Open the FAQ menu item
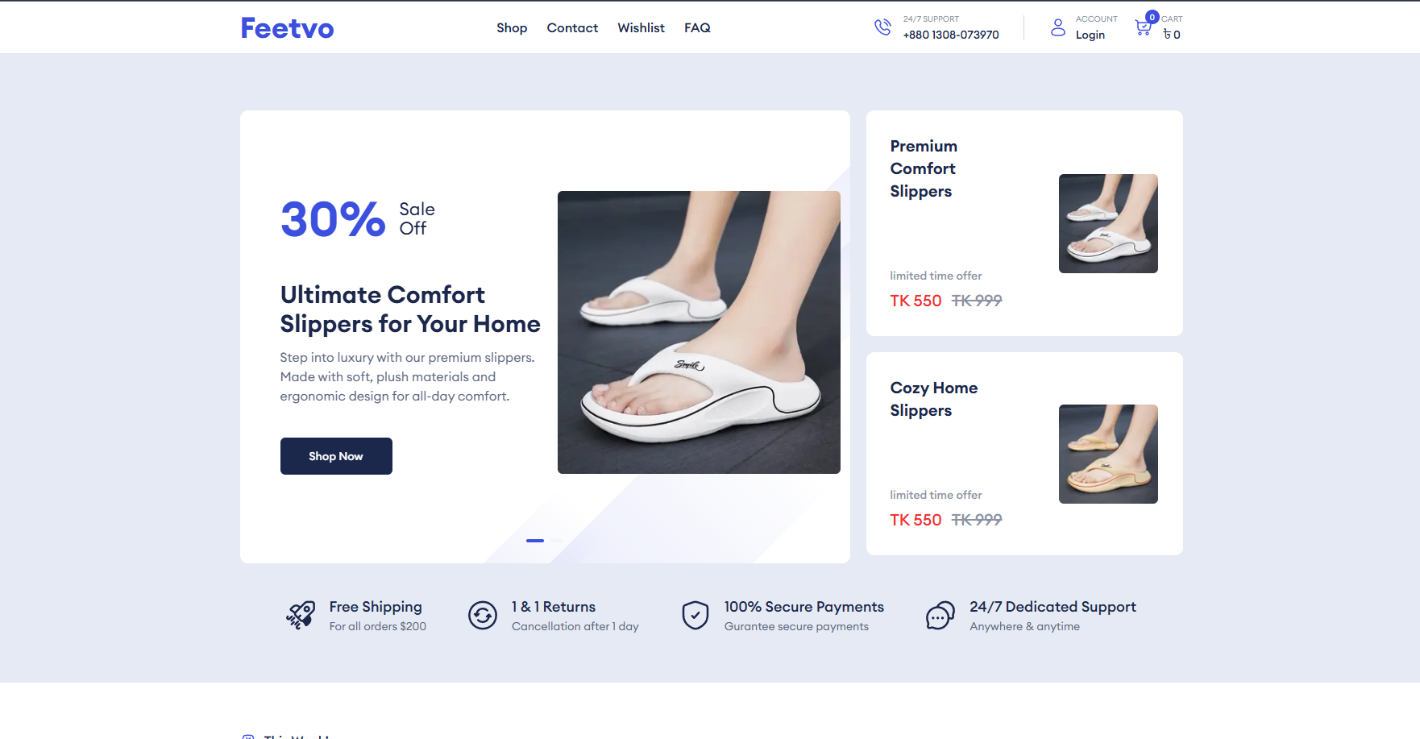Screen dimensions: 1420x739 click(697, 27)
